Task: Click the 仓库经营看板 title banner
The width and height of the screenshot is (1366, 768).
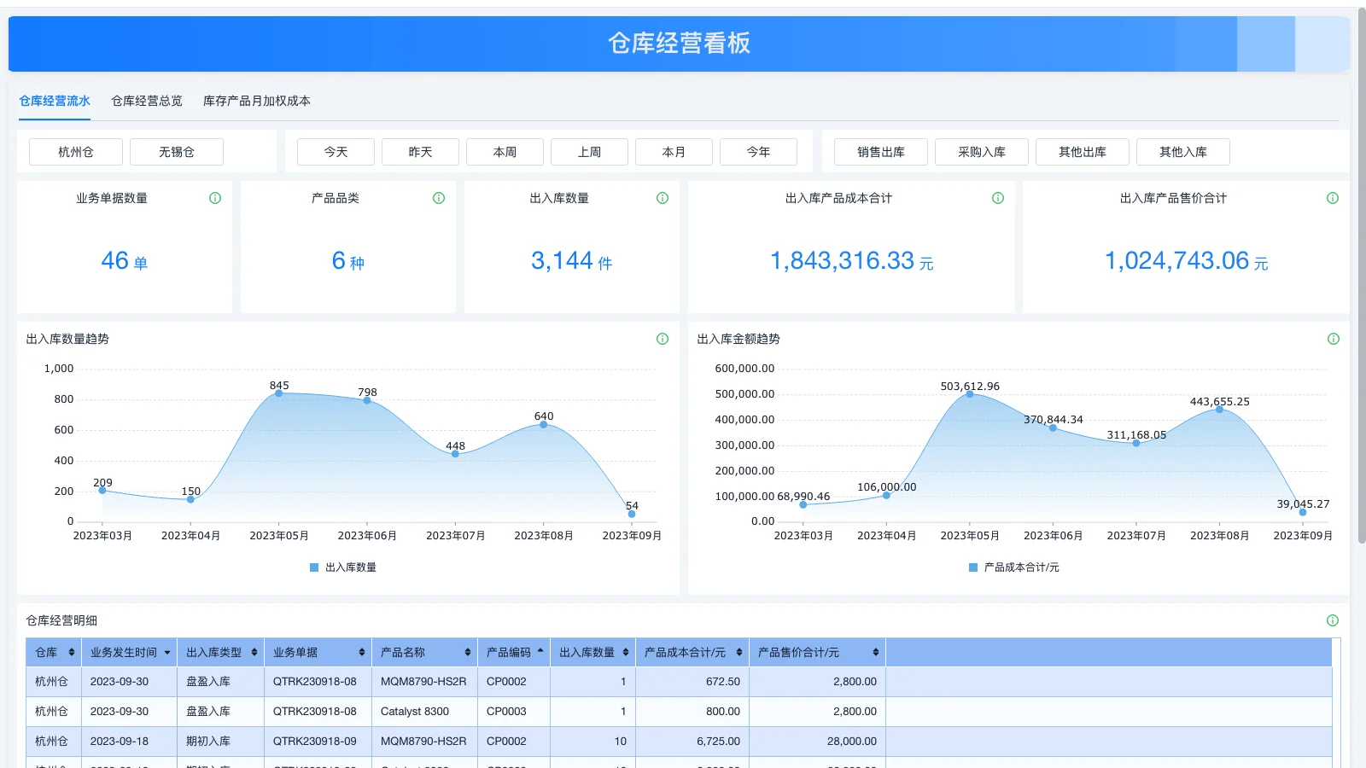Action: [x=679, y=44]
